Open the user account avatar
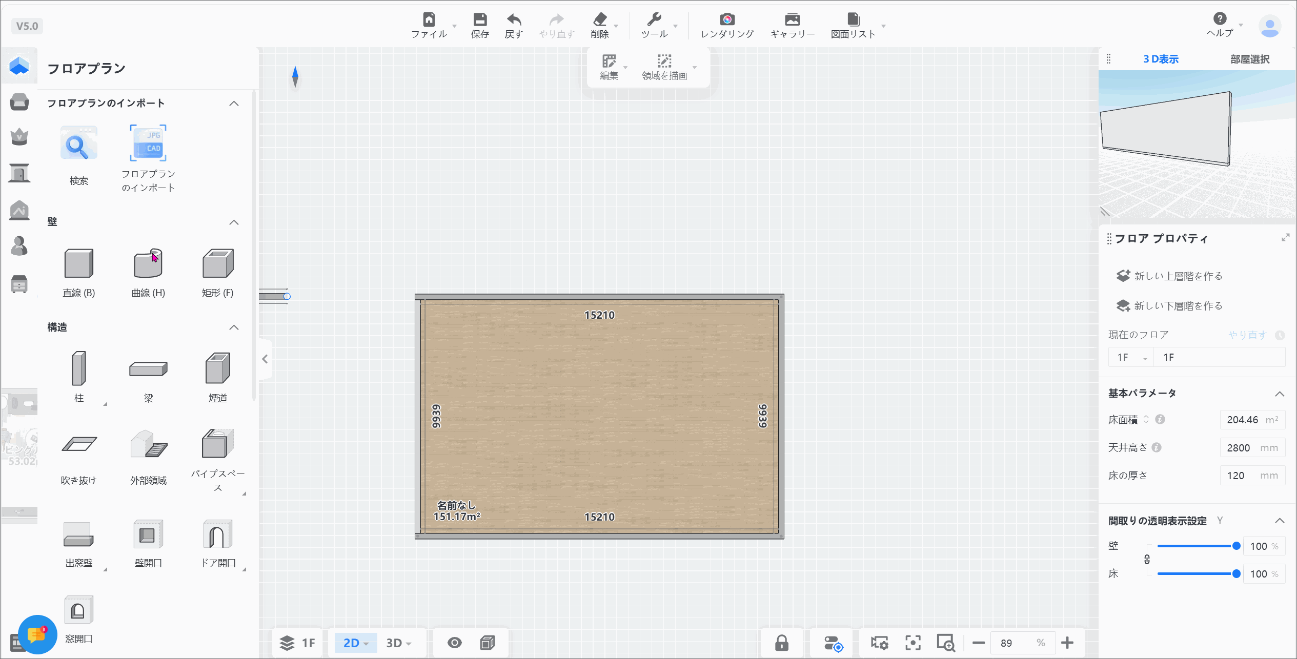 tap(1270, 26)
